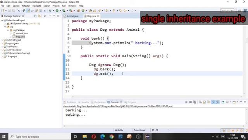Fold the main method at line 9
Image resolution: width=248 pixels, height=140 pixels.
71,56
